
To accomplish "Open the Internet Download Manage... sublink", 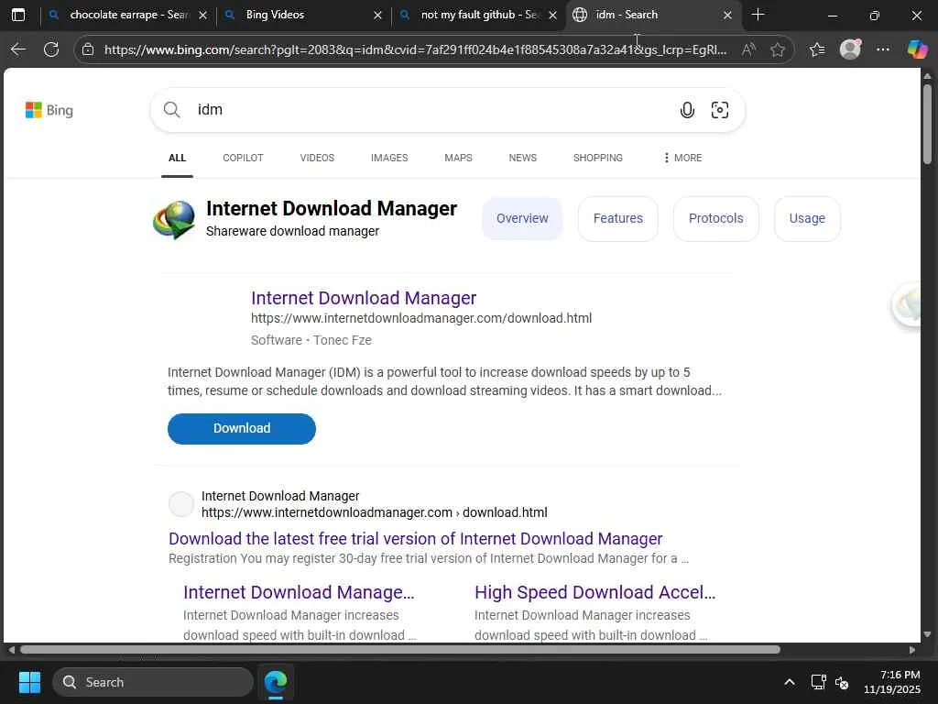I will (x=299, y=593).
